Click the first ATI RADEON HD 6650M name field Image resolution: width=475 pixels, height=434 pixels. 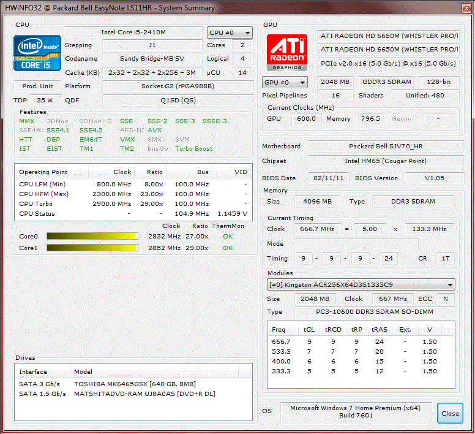coord(389,36)
